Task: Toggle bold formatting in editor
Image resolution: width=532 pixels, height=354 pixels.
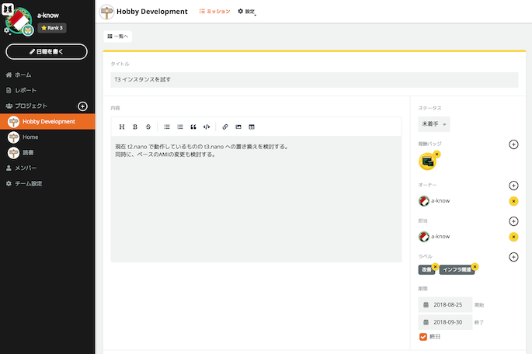Action: [x=135, y=127]
